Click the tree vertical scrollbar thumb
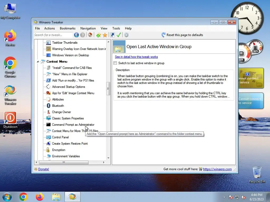The width and height of the screenshot is (270, 202). (x=108, y=88)
